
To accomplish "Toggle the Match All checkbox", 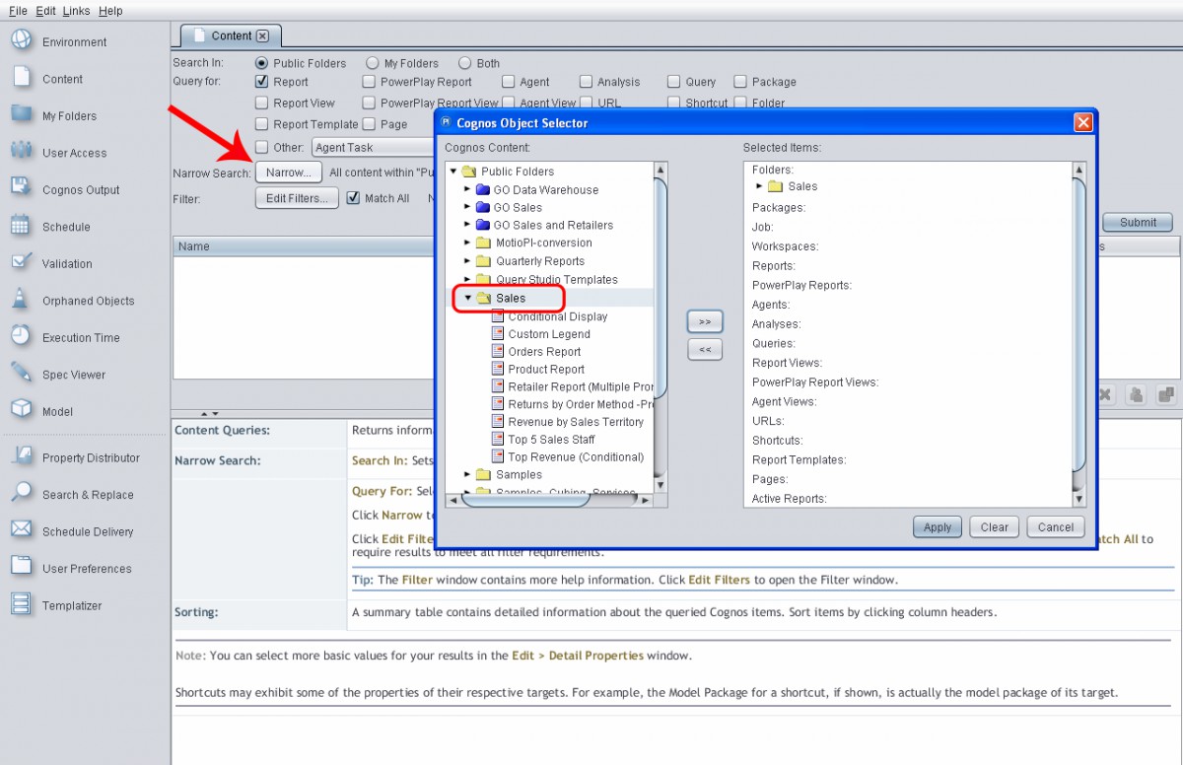I will [353, 198].
